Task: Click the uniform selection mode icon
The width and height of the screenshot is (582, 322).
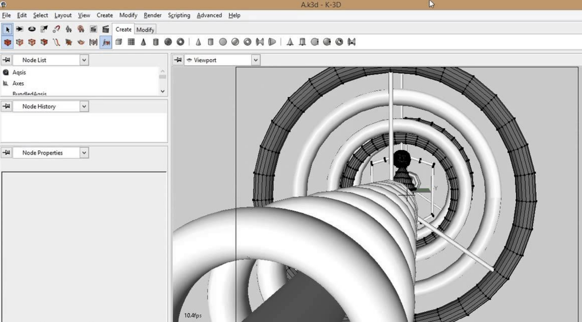Action: point(81,42)
